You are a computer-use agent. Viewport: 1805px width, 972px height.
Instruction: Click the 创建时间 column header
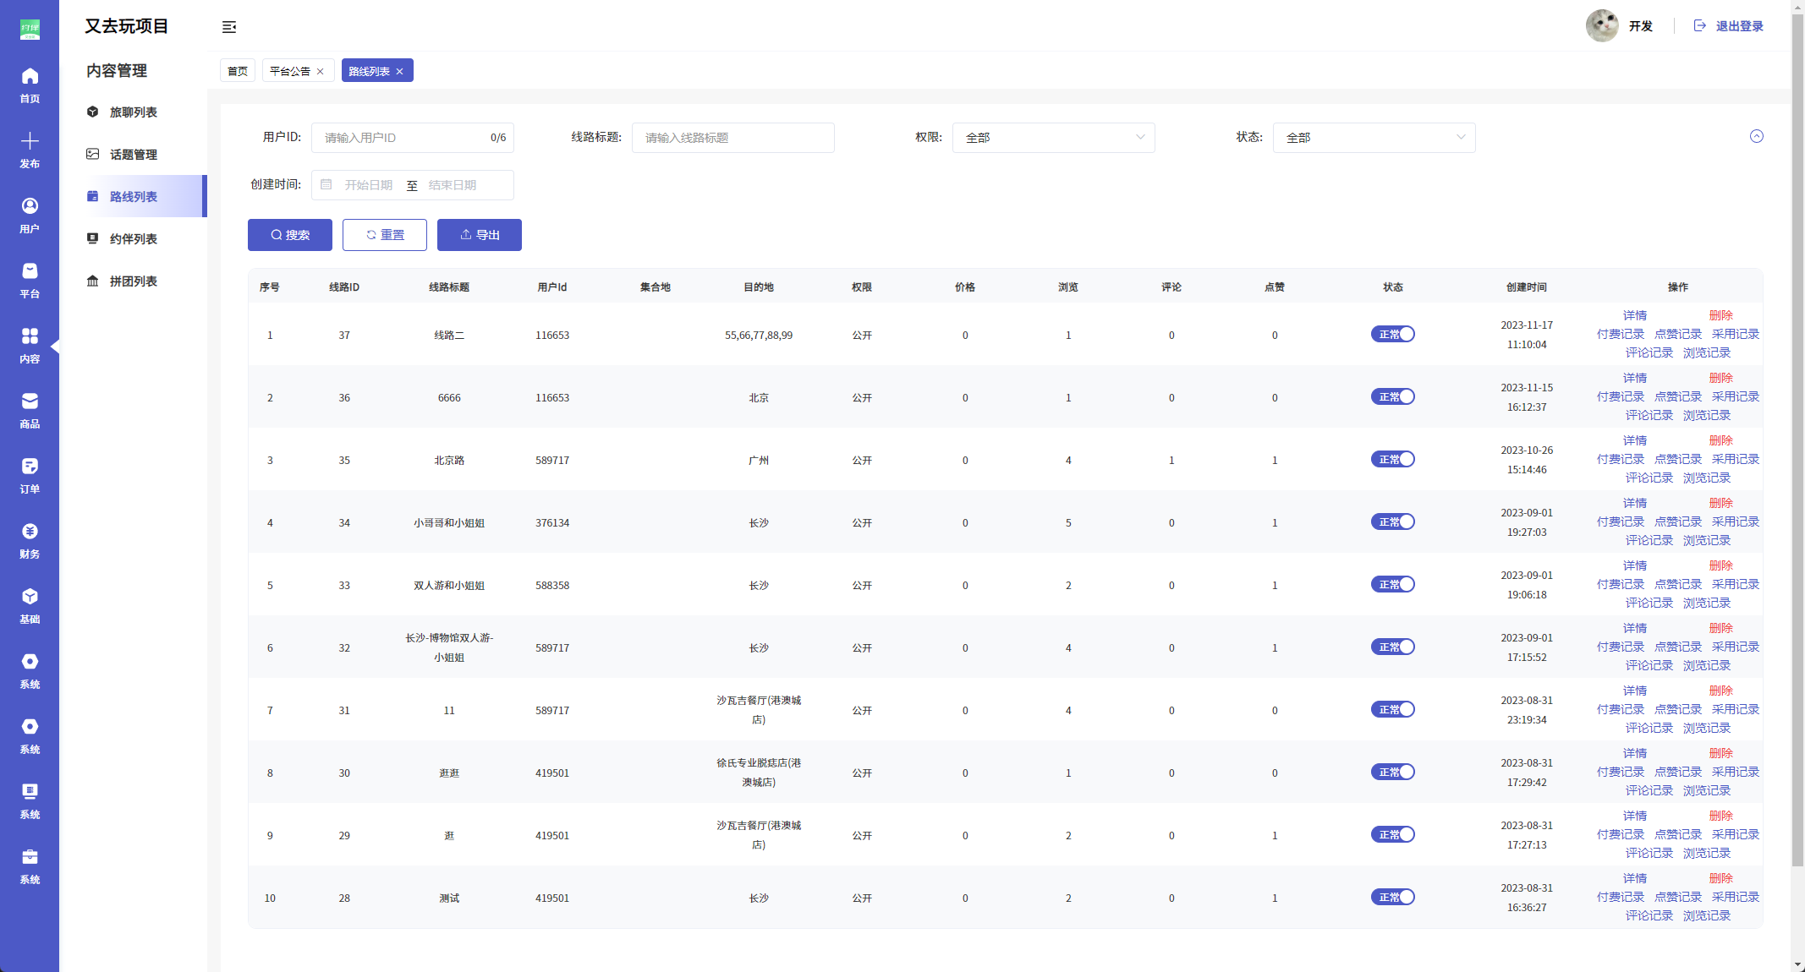[1527, 287]
